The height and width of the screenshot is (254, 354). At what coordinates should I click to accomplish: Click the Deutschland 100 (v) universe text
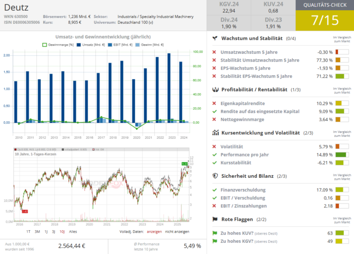pyautogui.click(x=135, y=22)
